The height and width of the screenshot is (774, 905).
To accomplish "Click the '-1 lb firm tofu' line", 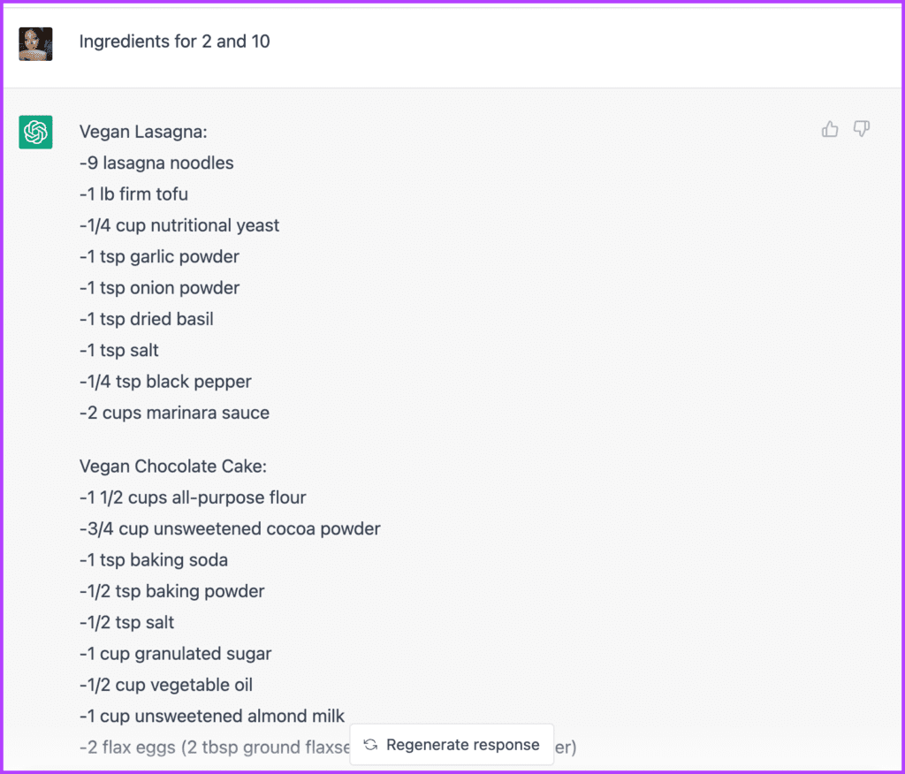I will (134, 193).
